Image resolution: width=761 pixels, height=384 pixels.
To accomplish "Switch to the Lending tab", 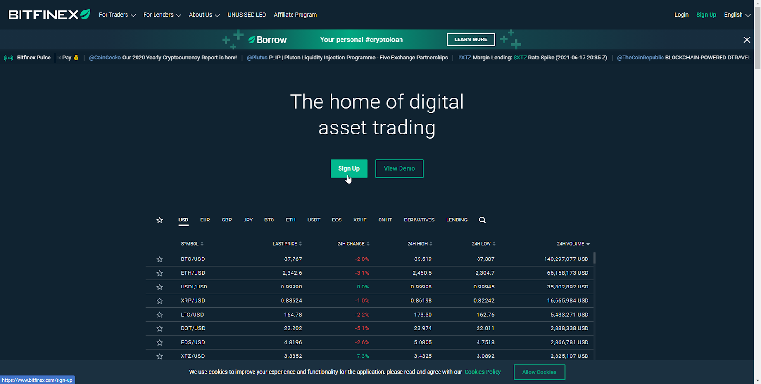I will tap(457, 220).
